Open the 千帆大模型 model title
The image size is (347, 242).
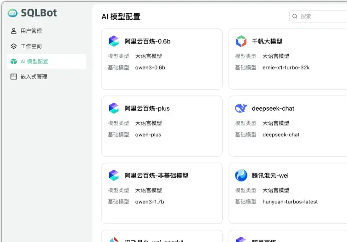tap(267, 41)
